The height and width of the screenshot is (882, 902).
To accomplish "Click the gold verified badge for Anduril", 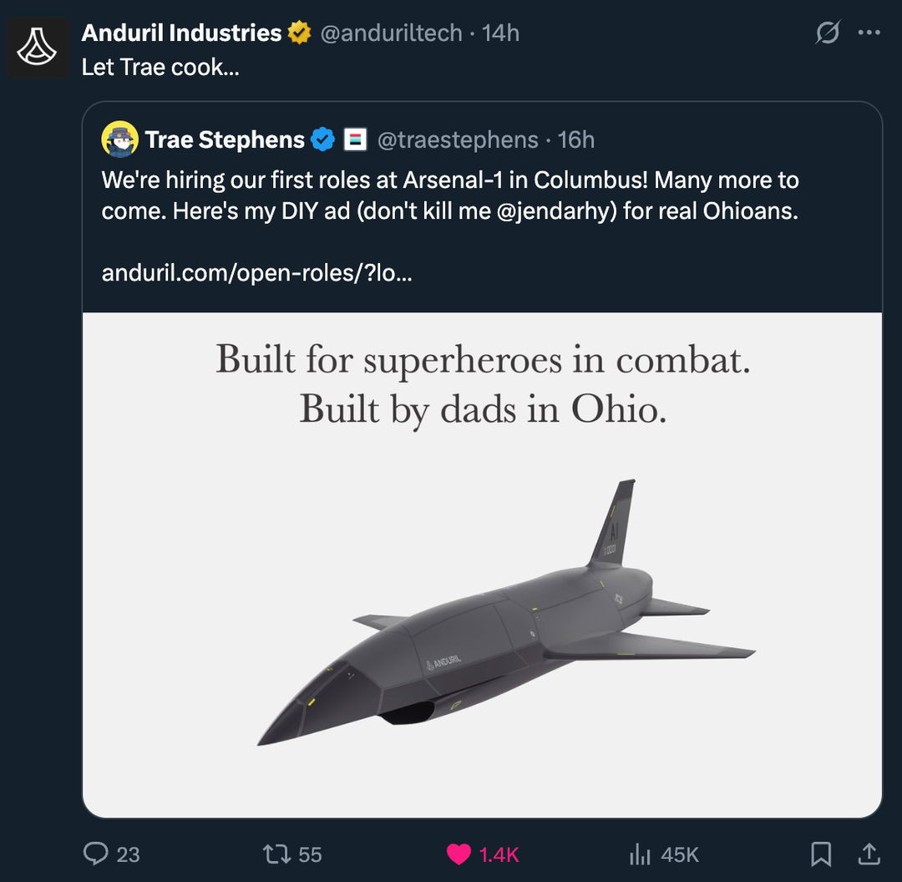I will [299, 33].
